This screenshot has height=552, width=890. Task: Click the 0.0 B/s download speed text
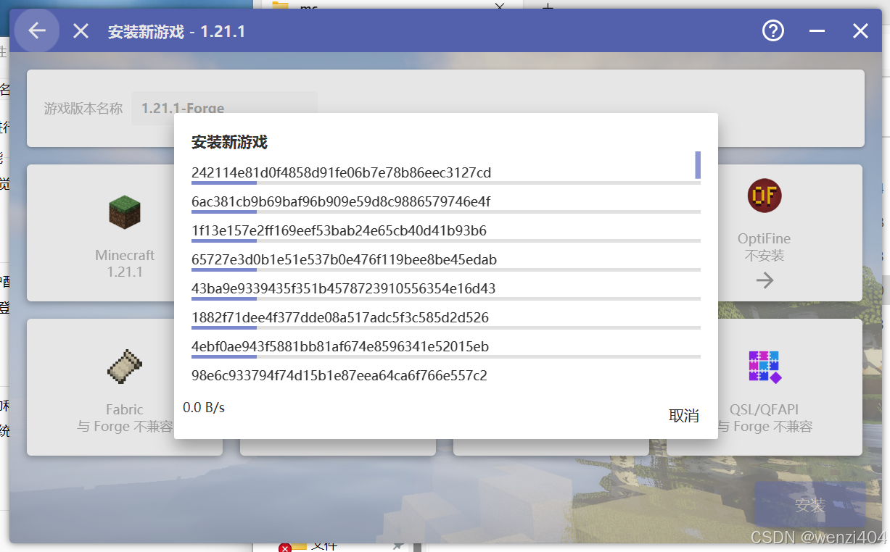[204, 407]
